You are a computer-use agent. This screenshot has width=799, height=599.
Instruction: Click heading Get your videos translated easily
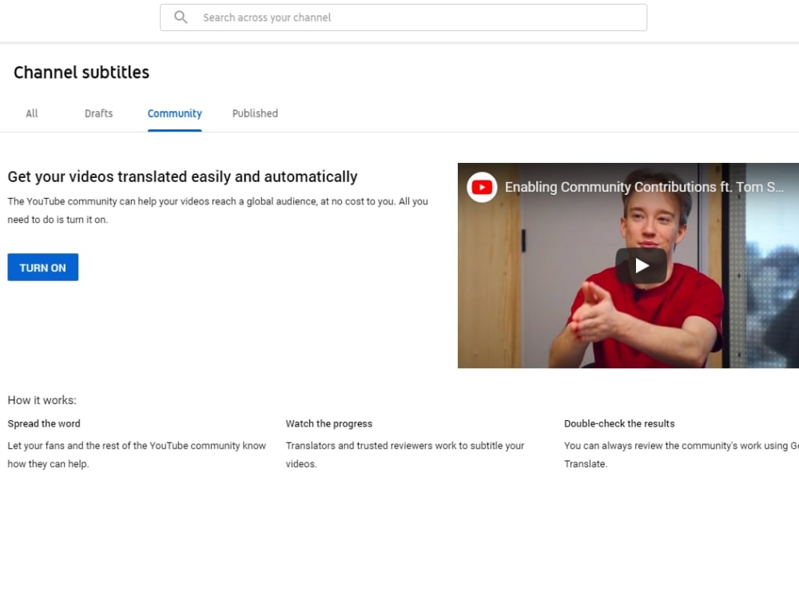182,177
